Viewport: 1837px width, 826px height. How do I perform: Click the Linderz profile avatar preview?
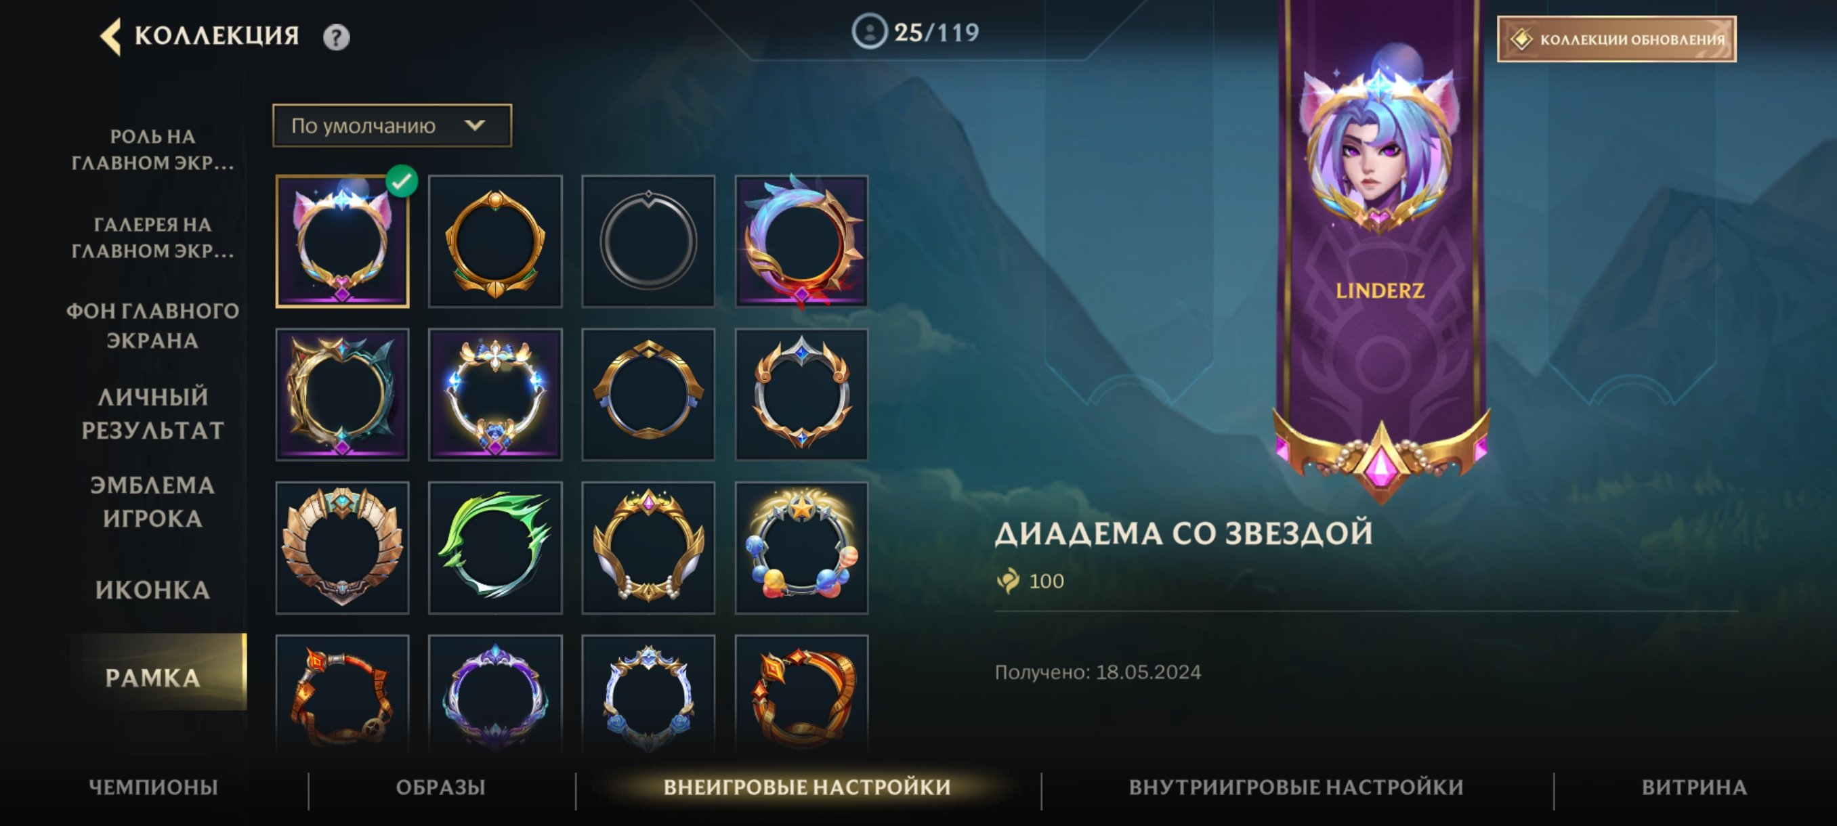(1379, 150)
